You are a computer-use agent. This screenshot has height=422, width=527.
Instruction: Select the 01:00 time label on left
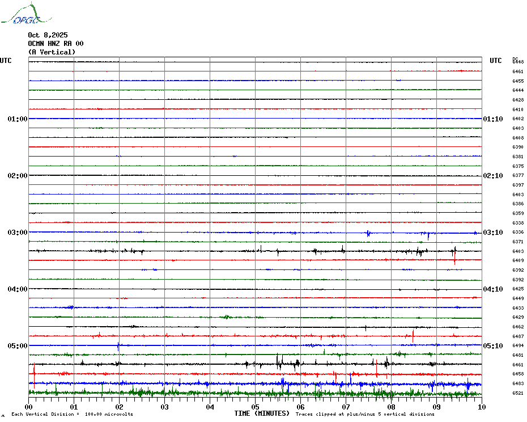coord(18,119)
